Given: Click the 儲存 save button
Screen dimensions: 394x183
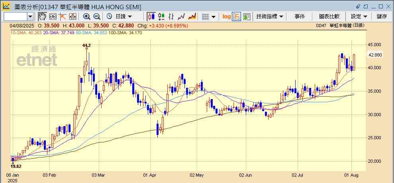Looking at the screenshot, I should click(382, 17).
